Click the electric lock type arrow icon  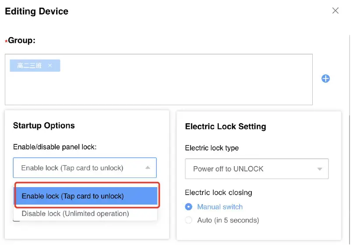click(x=320, y=169)
